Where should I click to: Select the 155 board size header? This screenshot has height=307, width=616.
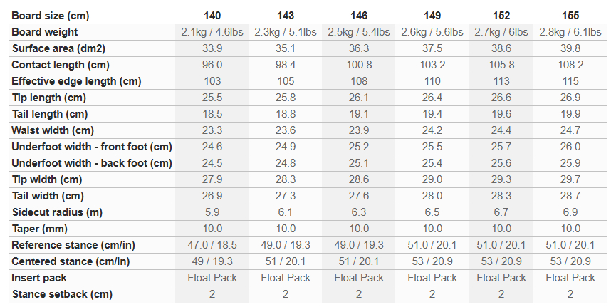(x=570, y=15)
